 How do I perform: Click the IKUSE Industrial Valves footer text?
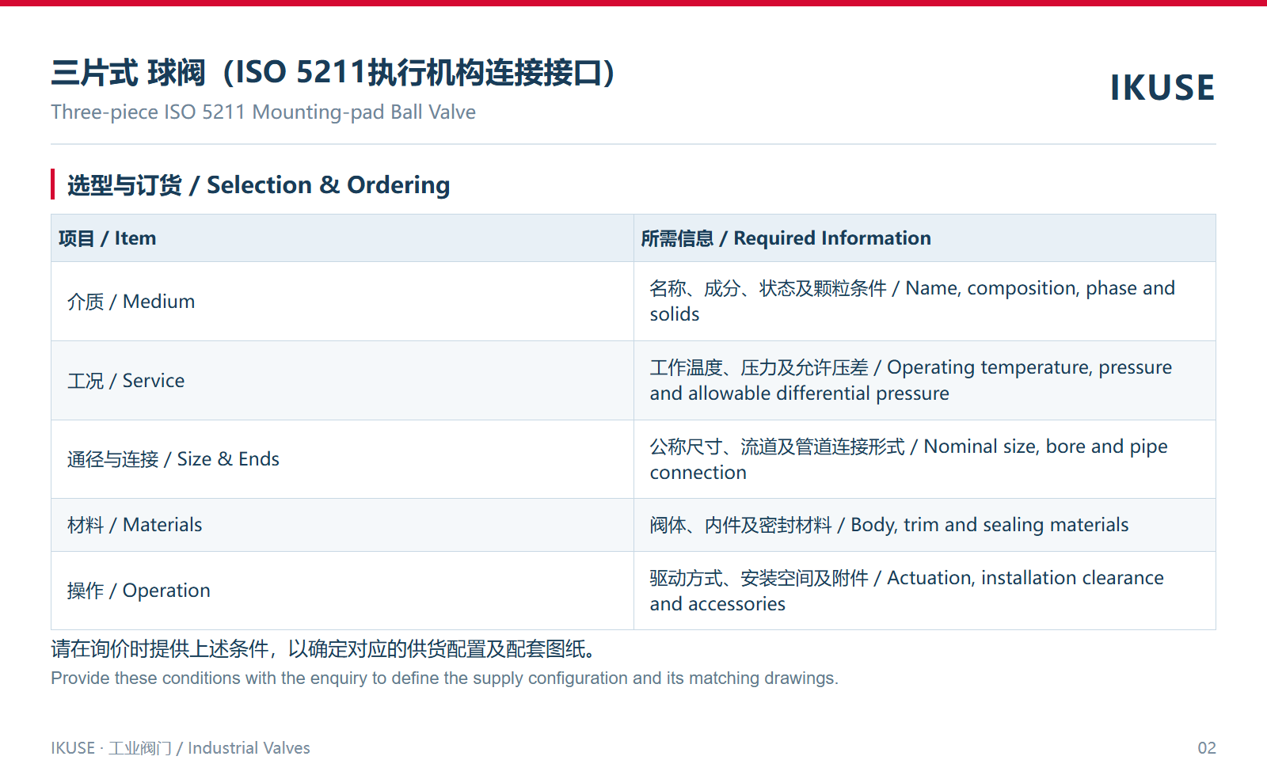tap(181, 748)
